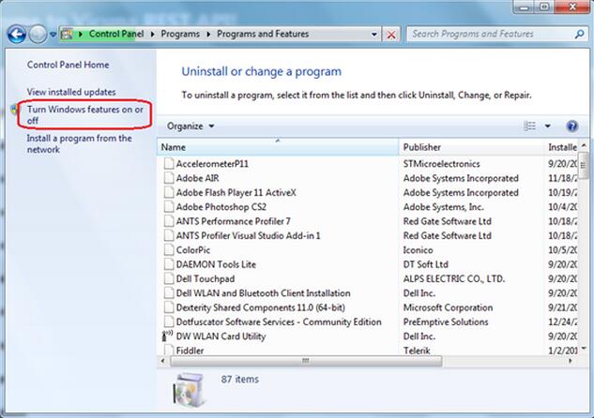Click the red X stop button
Image resolution: width=594 pixels, height=418 pixels.
391,35
